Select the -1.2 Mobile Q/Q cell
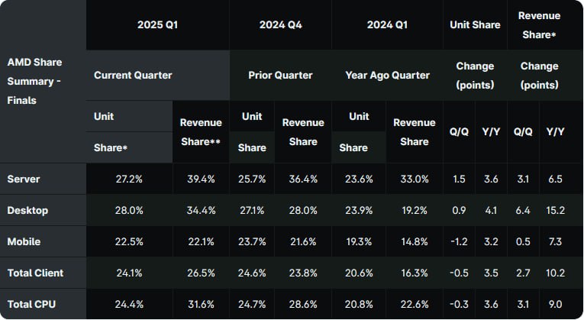 pyautogui.click(x=460, y=241)
